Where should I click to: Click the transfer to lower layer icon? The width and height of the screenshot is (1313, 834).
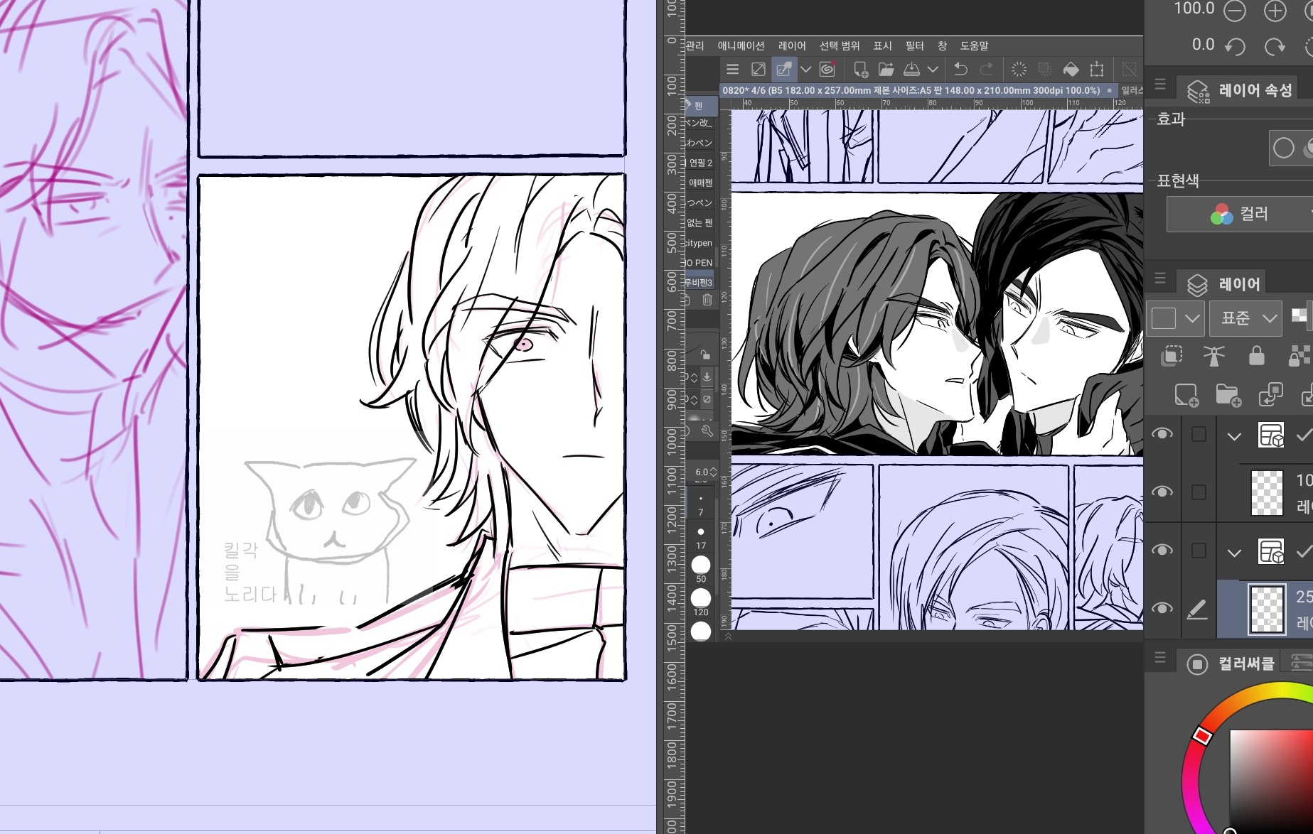coord(1271,394)
